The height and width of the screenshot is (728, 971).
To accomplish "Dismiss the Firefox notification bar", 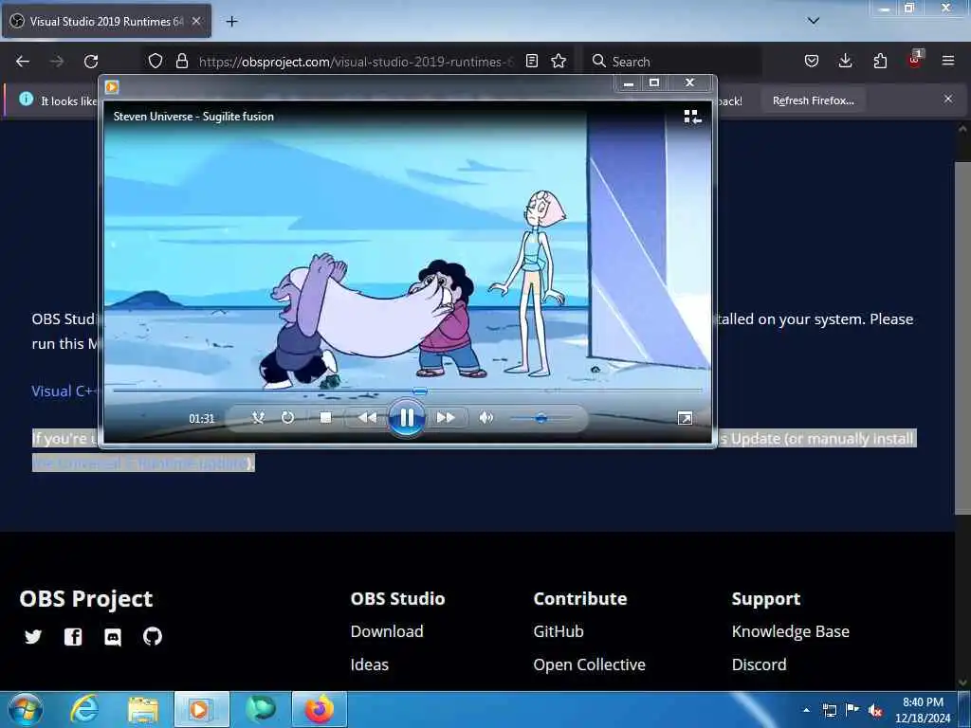I will coord(948,99).
